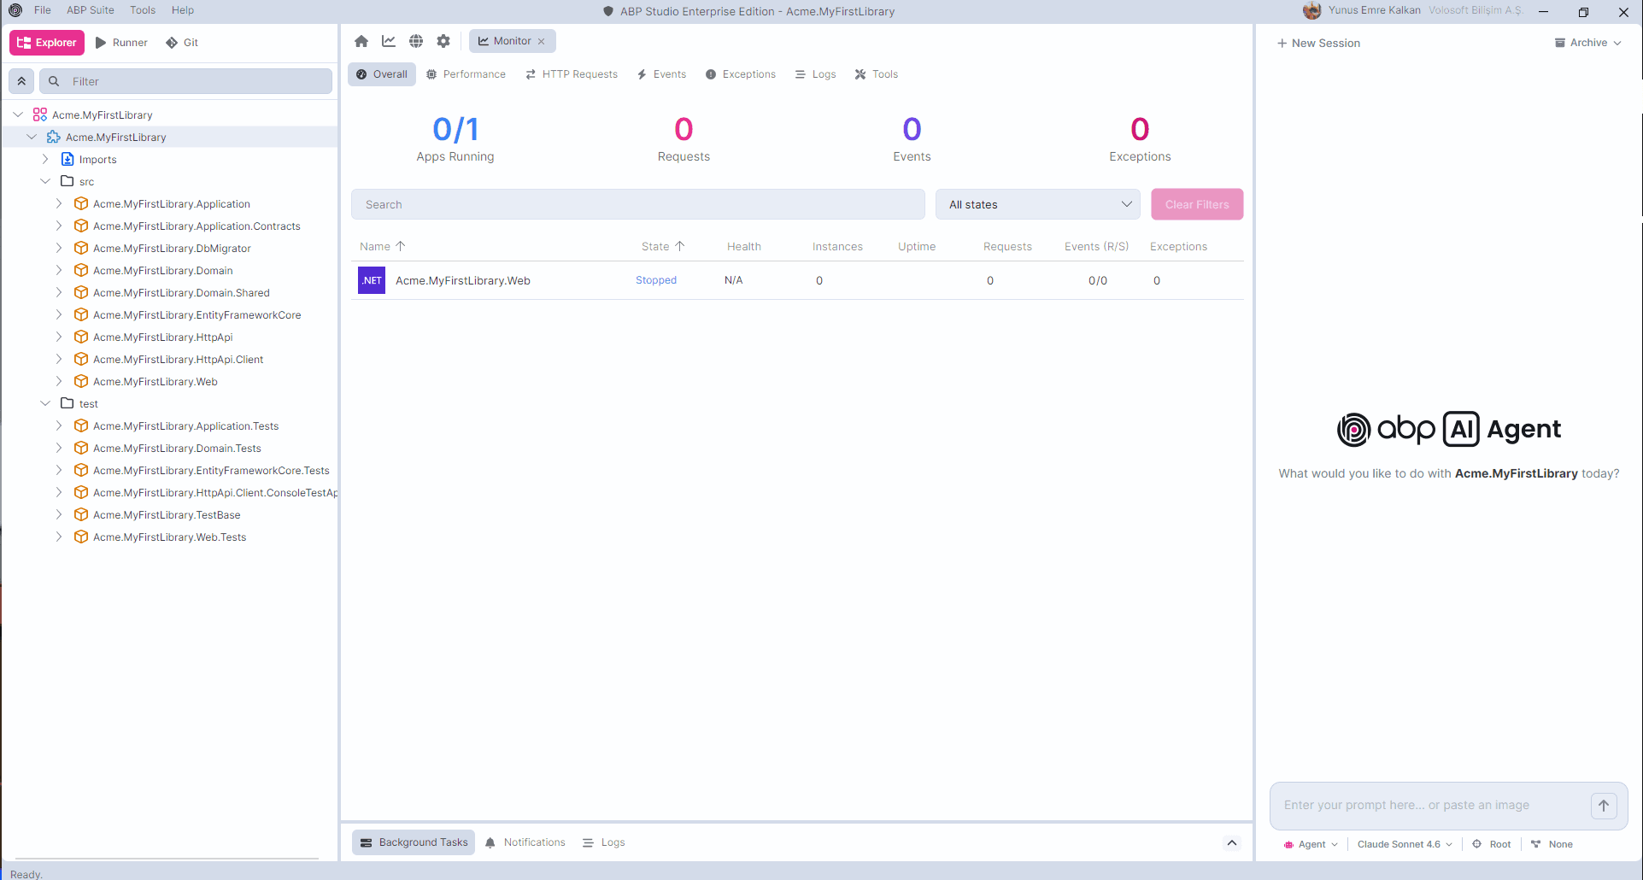Click the Clear Filters button
This screenshot has width=1643, height=880.
coord(1197,204)
